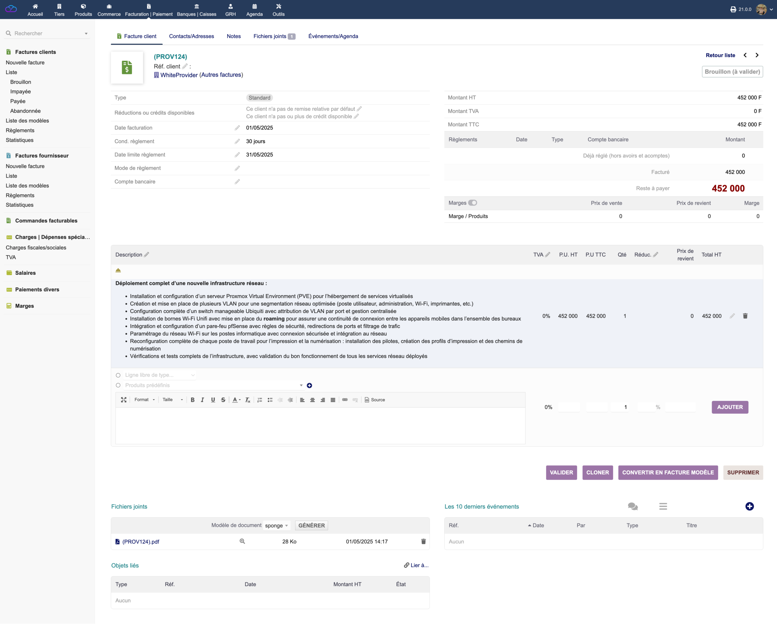This screenshot has height=624, width=777.
Task: Toggle the Marges switch
Action: pos(473,203)
